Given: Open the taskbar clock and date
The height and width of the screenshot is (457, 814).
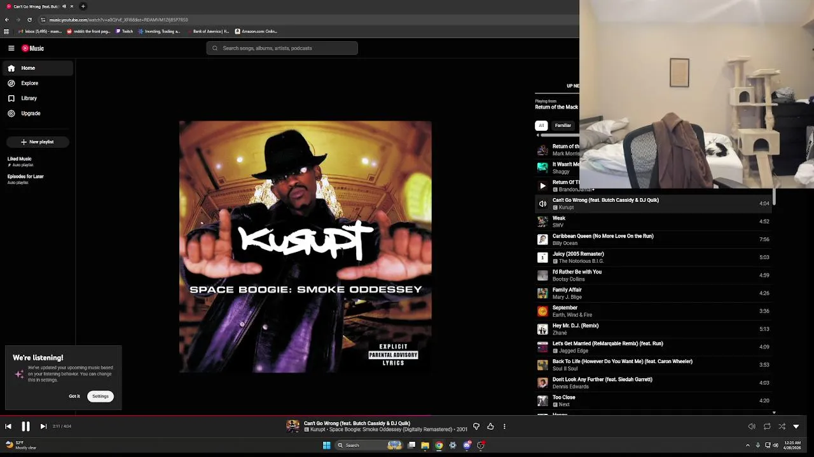Looking at the screenshot, I should tap(792, 445).
